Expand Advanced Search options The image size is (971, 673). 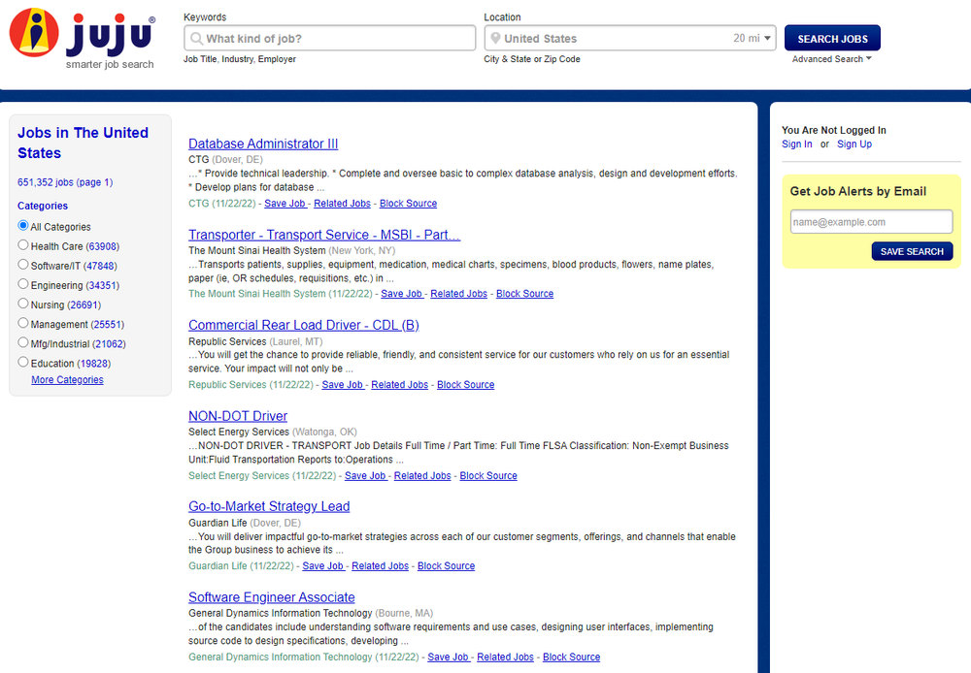(832, 59)
